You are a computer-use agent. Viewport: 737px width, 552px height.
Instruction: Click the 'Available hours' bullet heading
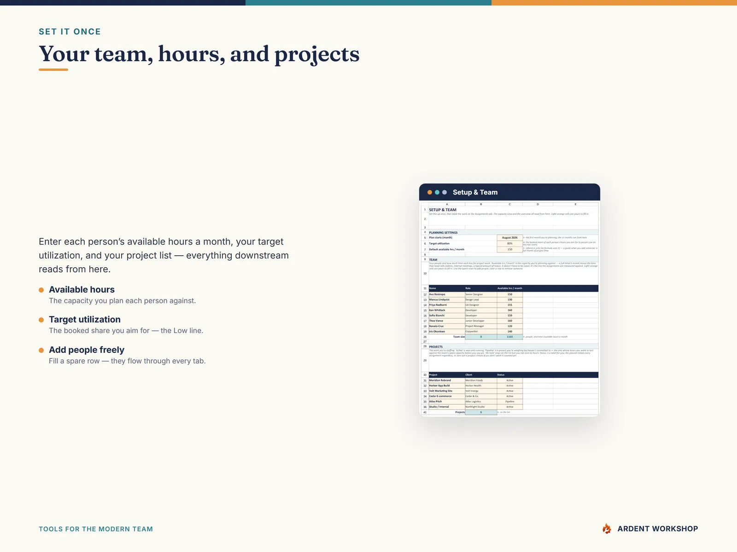(x=82, y=290)
